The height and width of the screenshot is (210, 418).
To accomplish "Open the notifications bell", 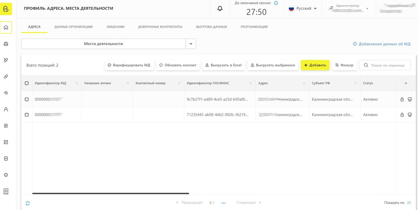I will click(x=220, y=8).
